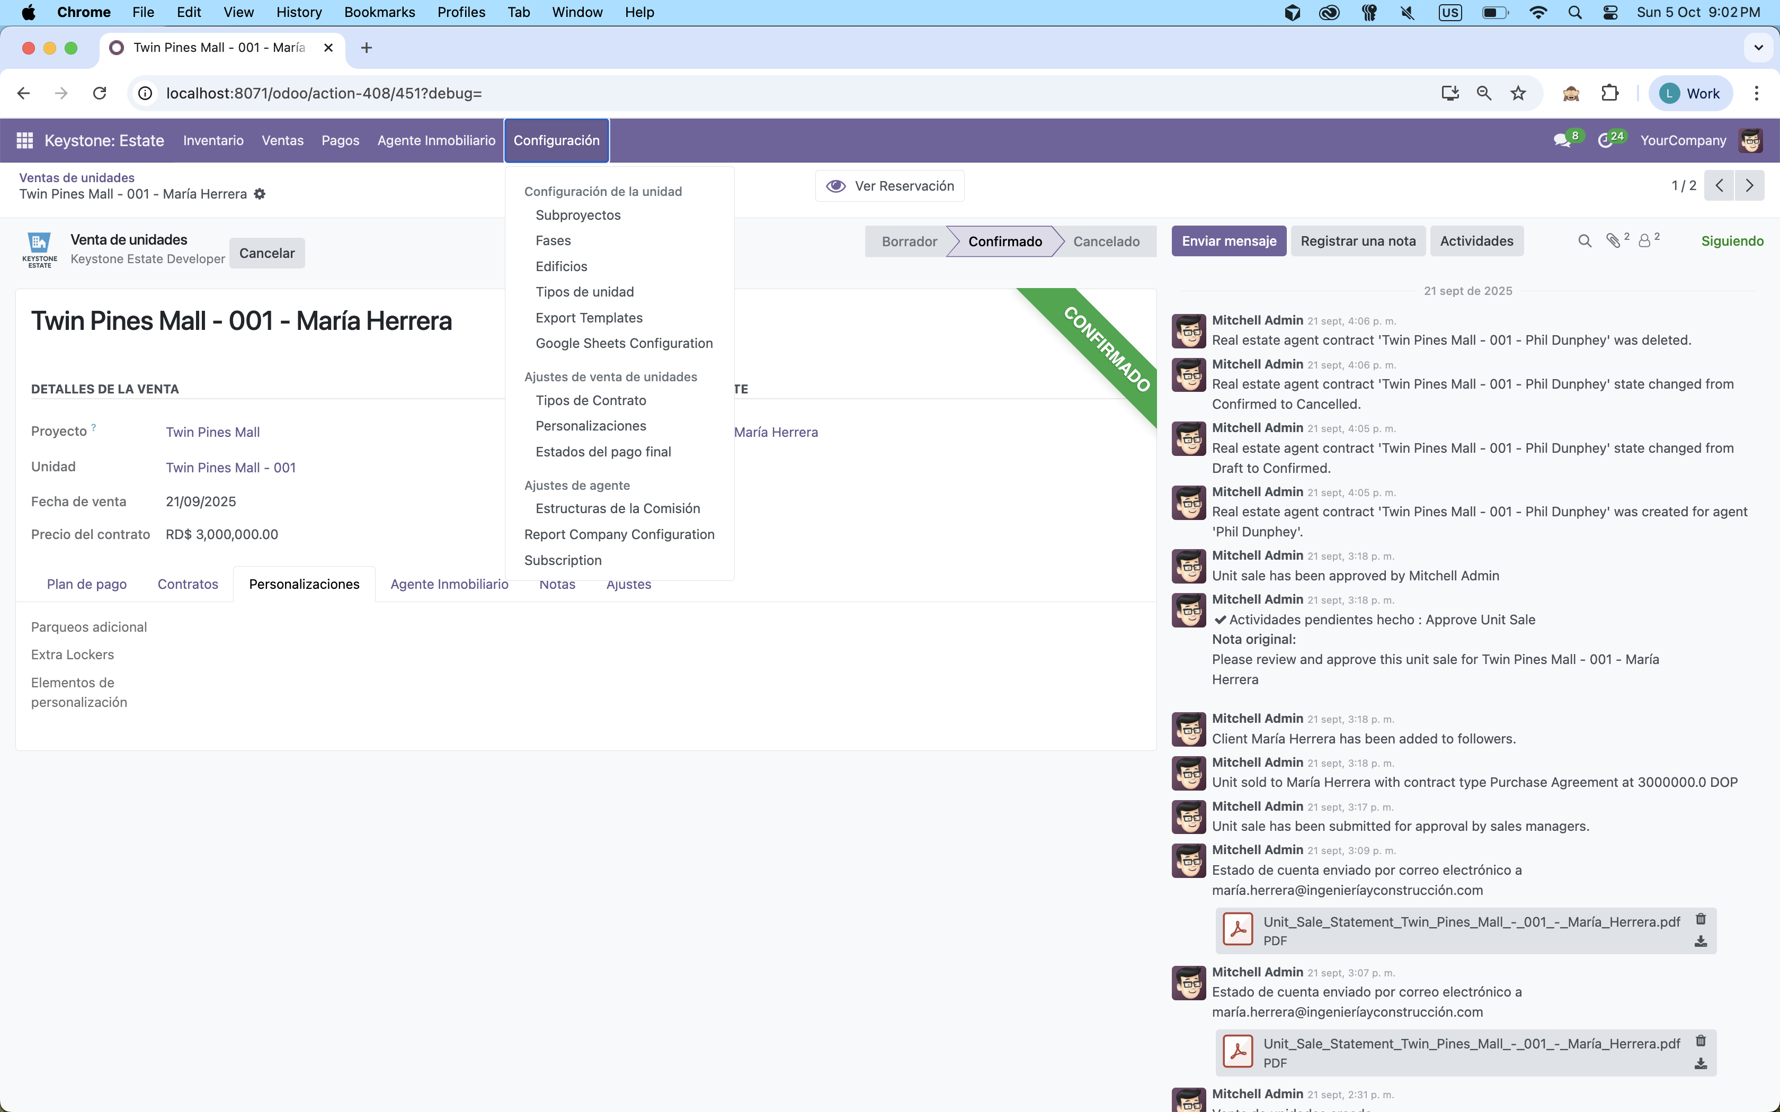Show attachments via the paperclip icon
This screenshot has width=1780, height=1112.
1613,240
